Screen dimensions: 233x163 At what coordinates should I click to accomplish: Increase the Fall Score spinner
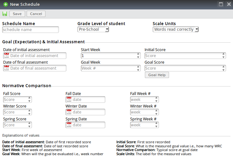click(x=29, y=98)
